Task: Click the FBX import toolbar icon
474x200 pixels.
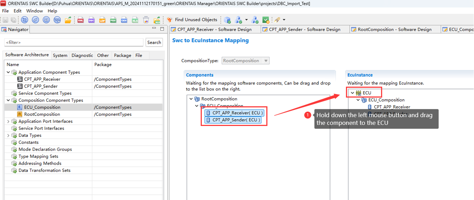Action: pos(113,20)
